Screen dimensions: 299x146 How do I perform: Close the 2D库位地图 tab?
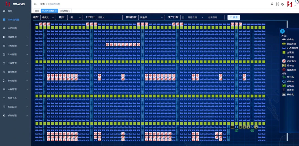click(x=56, y=11)
